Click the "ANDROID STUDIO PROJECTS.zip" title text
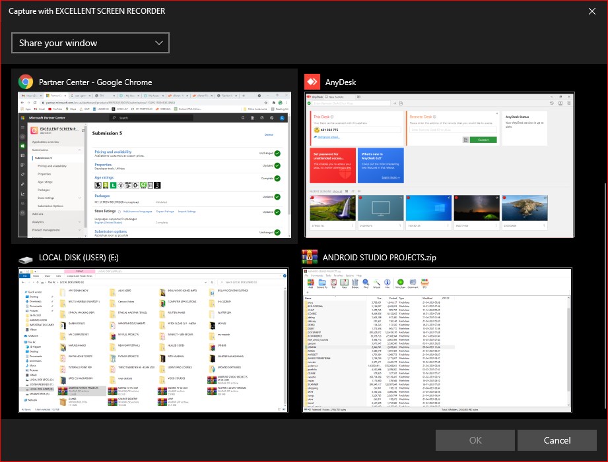This screenshot has width=608, height=462. pyautogui.click(x=379, y=258)
